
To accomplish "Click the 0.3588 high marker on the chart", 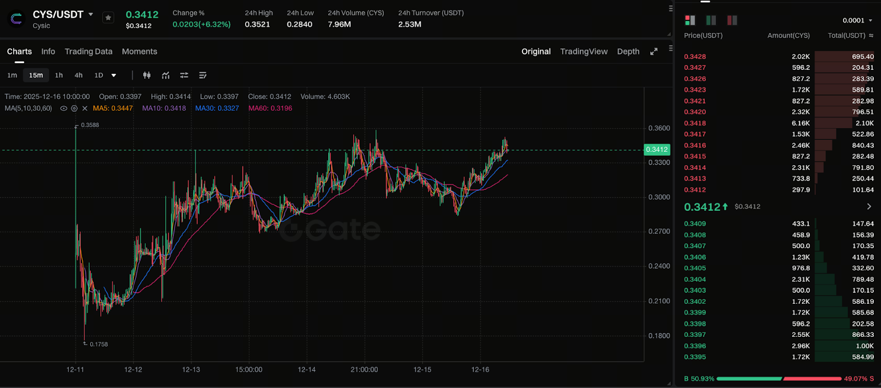I will coord(87,125).
